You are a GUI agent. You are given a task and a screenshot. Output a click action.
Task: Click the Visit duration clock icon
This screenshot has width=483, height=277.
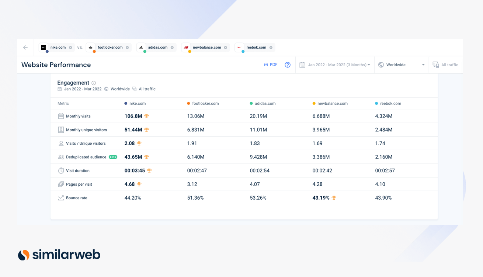coord(61,171)
